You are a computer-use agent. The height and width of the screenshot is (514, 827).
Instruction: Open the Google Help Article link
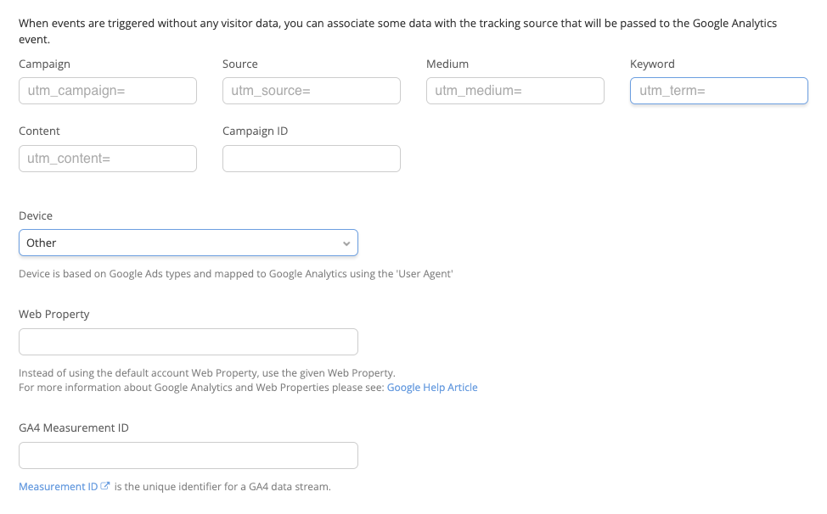(x=432, y=387)
